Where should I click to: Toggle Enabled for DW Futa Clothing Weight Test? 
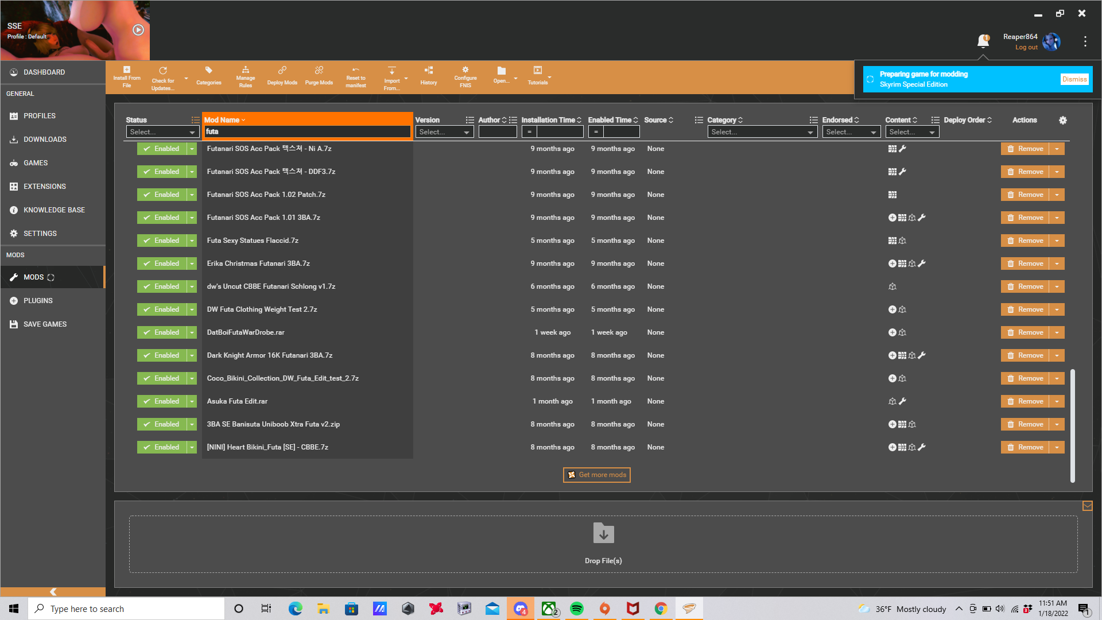[162, 309]
